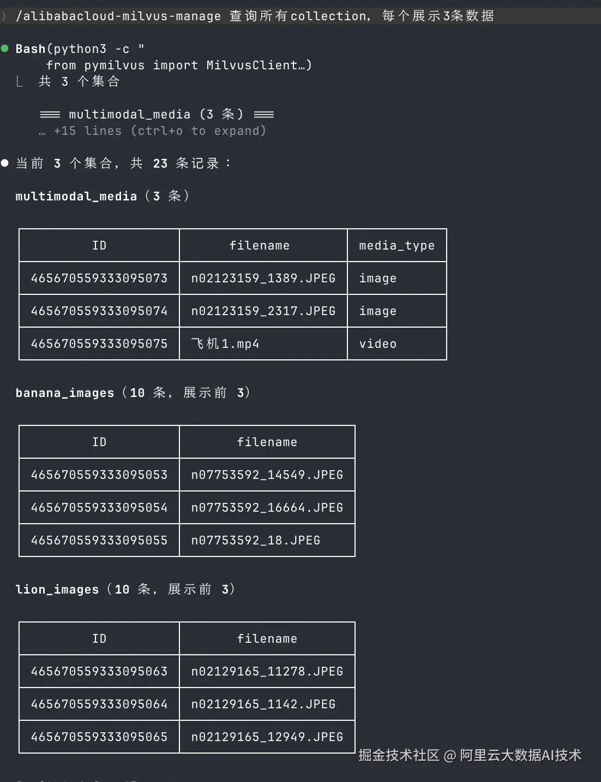Click the Bash(python3 -c command text
This screenshot has height=782, width=601.
(x=80, y=49)
